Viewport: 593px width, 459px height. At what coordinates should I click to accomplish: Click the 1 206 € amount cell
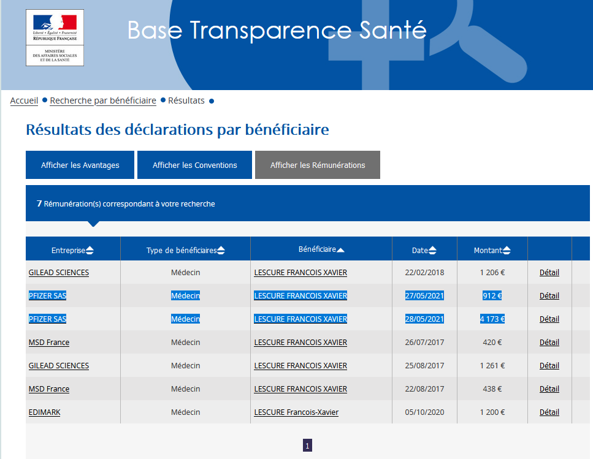[492, 272]
